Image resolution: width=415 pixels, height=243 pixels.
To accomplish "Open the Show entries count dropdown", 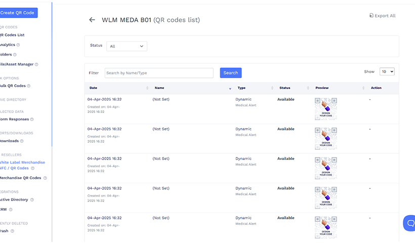I will click(387, 72).
